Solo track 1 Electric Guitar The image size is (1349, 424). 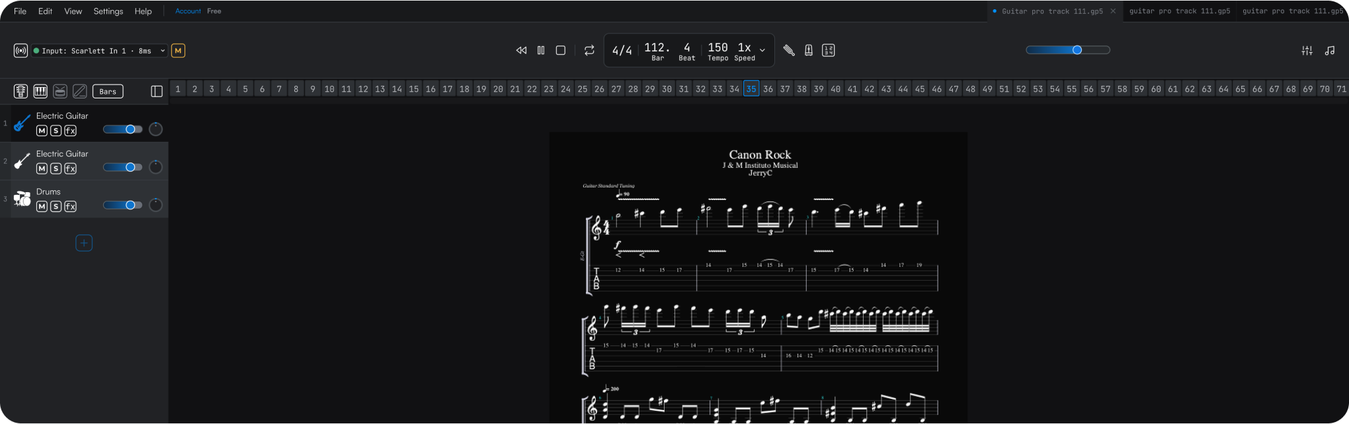(56, 131)
